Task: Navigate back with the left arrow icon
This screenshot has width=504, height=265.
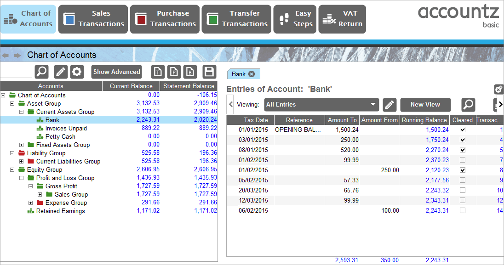Action: pos(5,56)
